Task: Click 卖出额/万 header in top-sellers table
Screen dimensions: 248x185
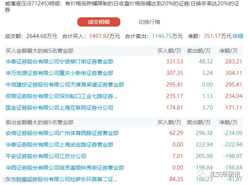Action: (x=199, y=122)
